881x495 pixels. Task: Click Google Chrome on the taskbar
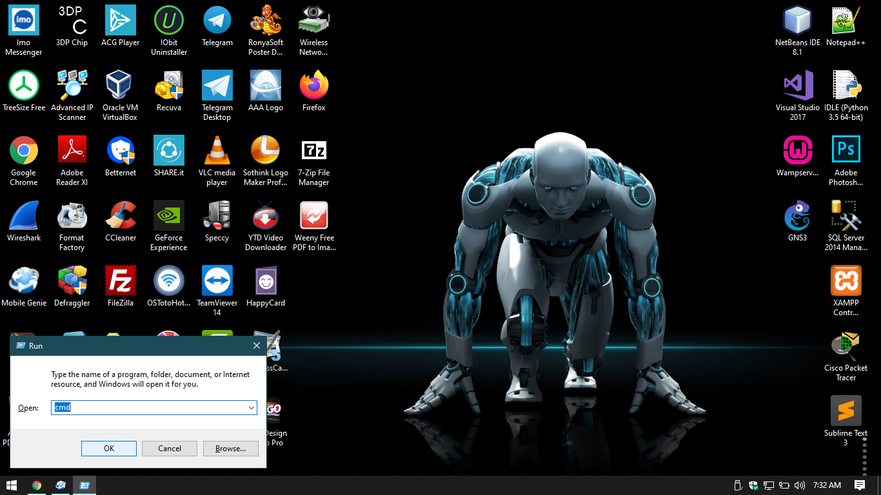37,485
